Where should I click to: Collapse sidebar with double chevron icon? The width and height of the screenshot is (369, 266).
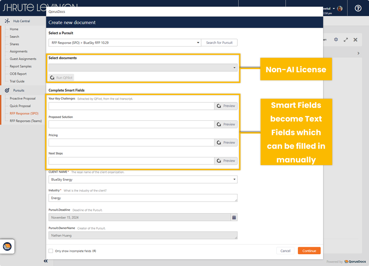[x=46, y=261]
